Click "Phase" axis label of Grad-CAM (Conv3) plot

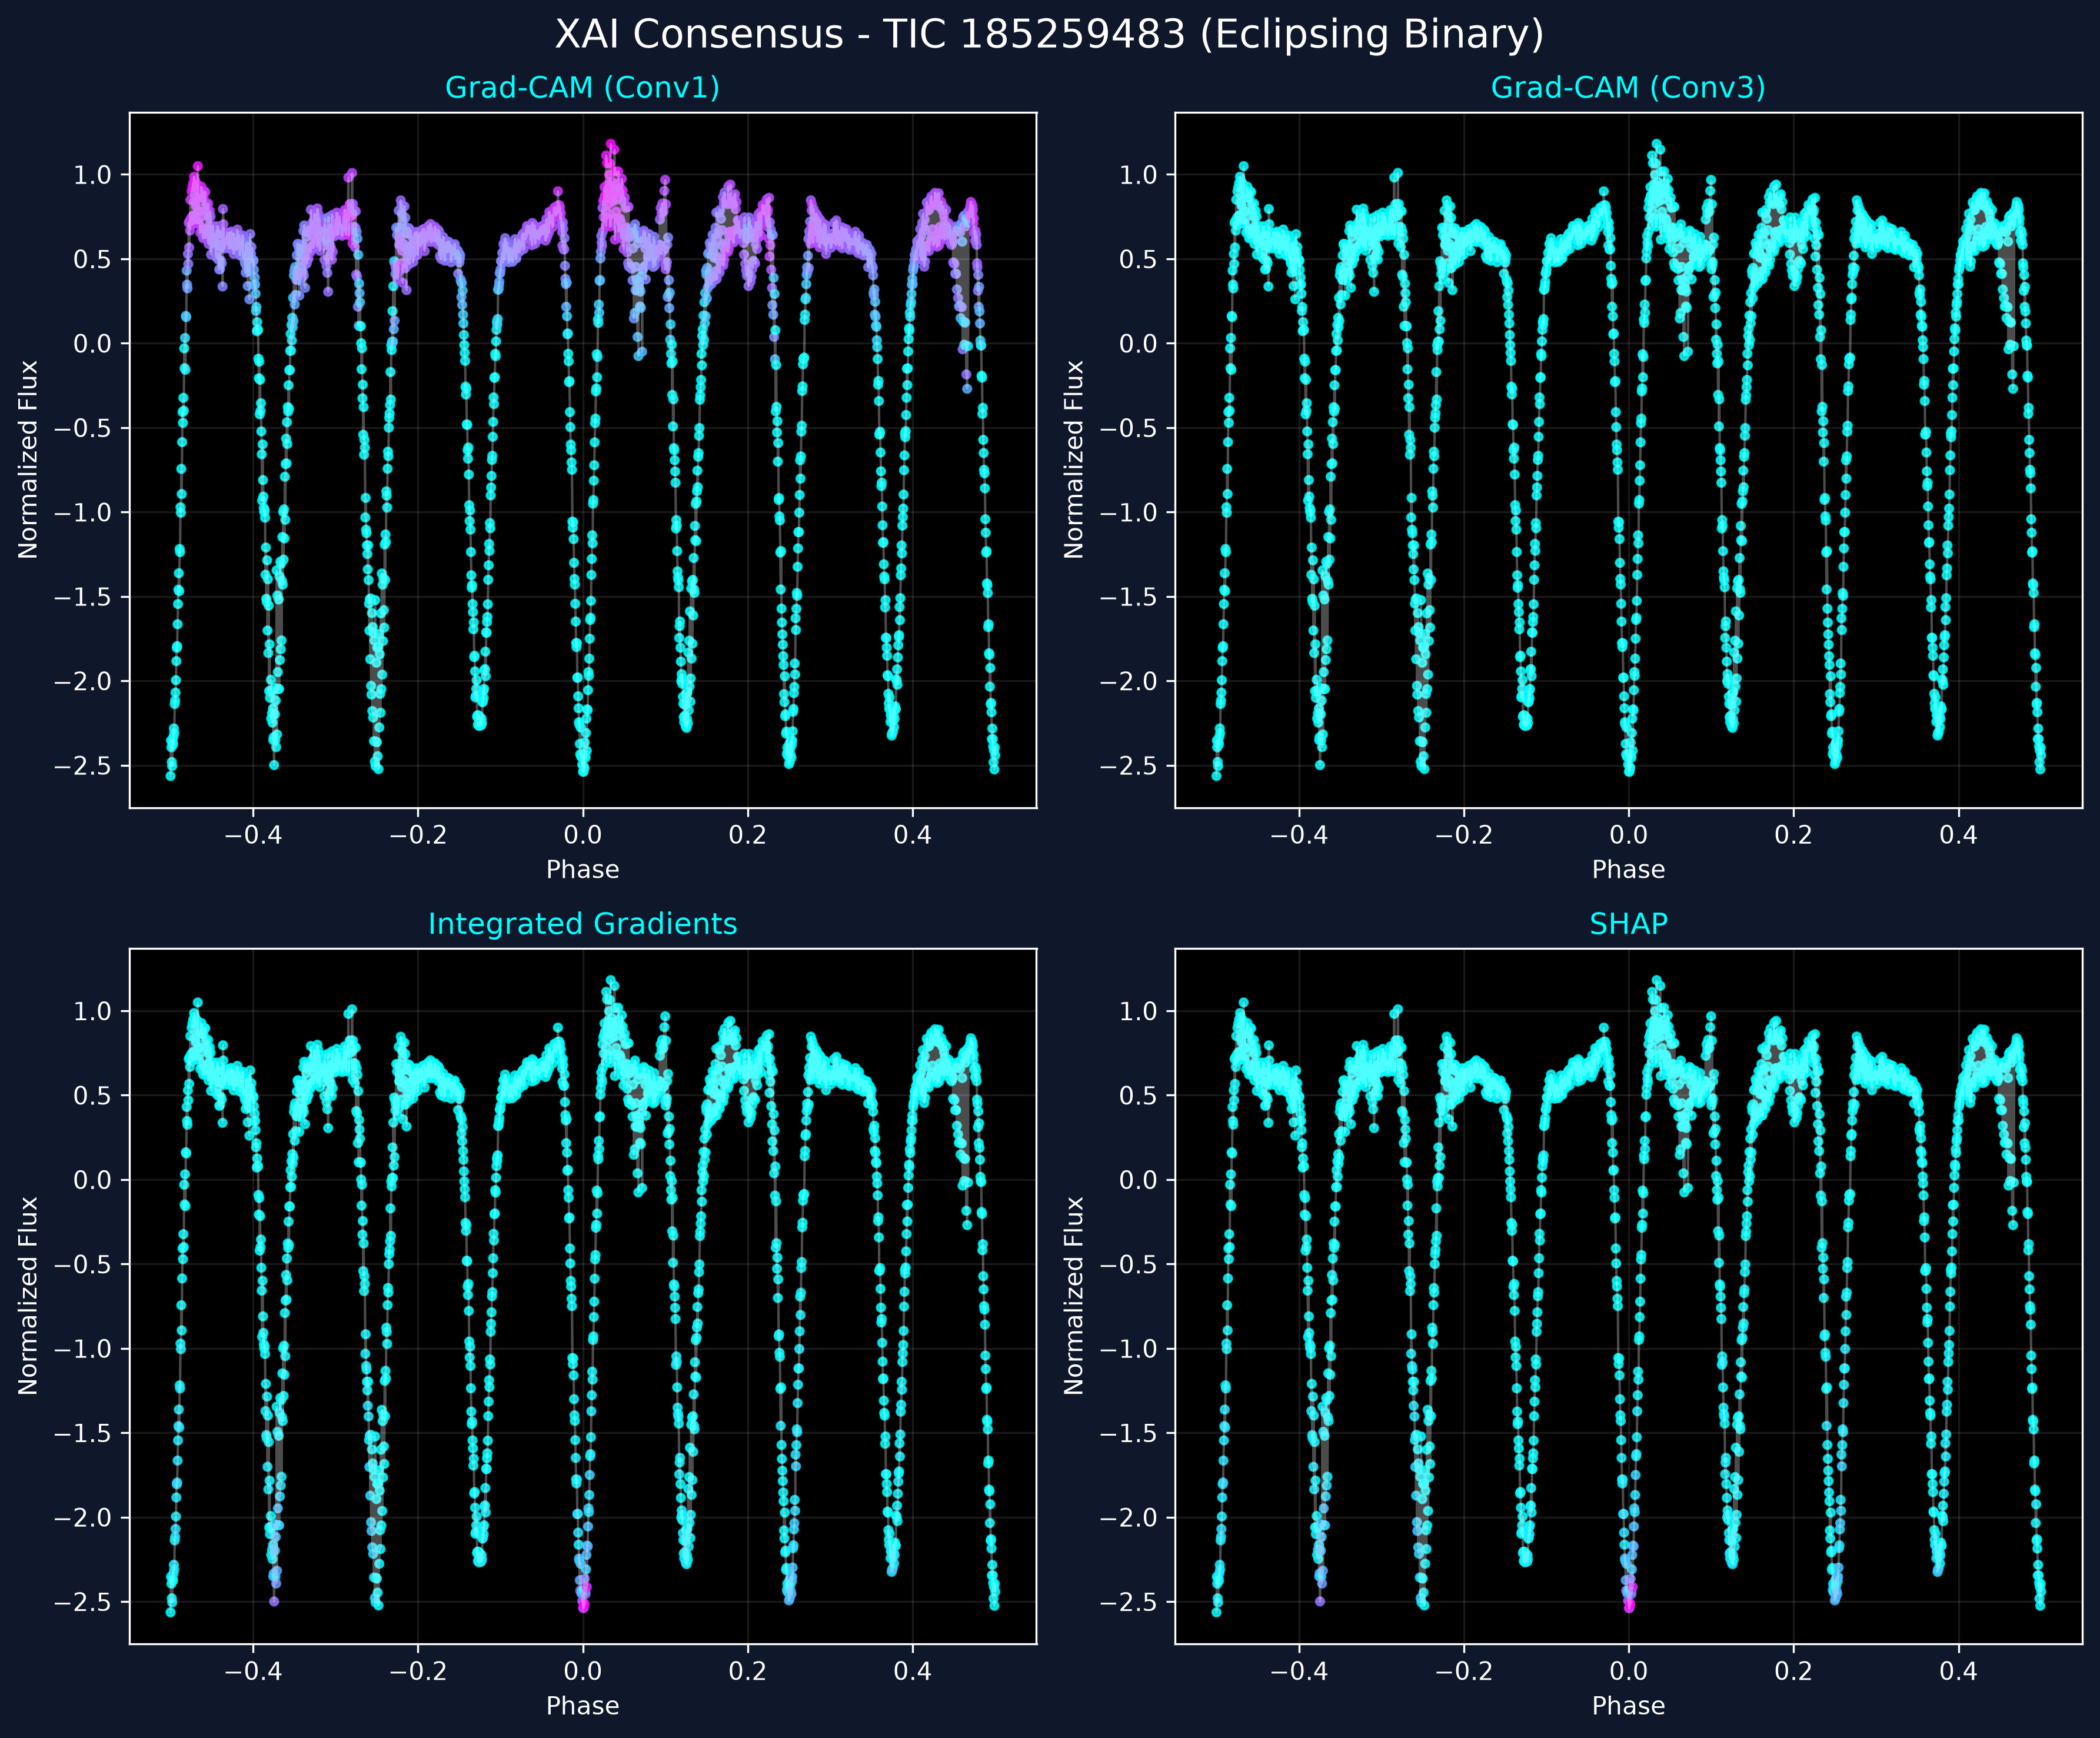click(x=1628, y=870)
